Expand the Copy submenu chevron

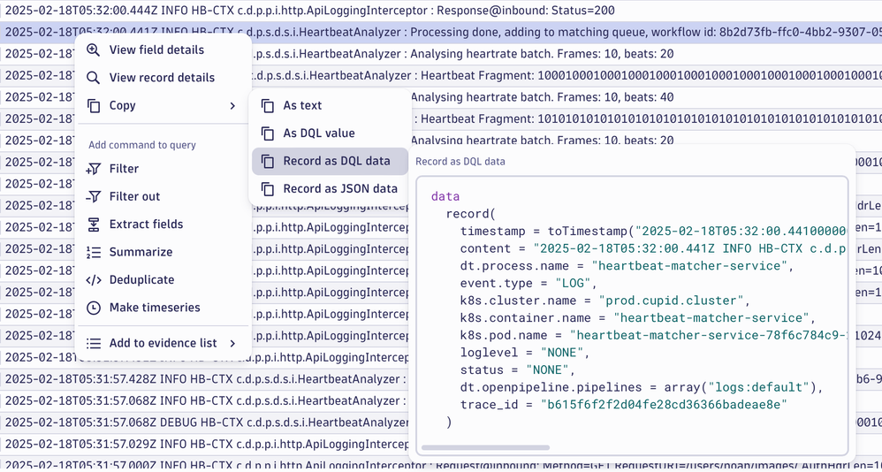[x=232, y=106]
